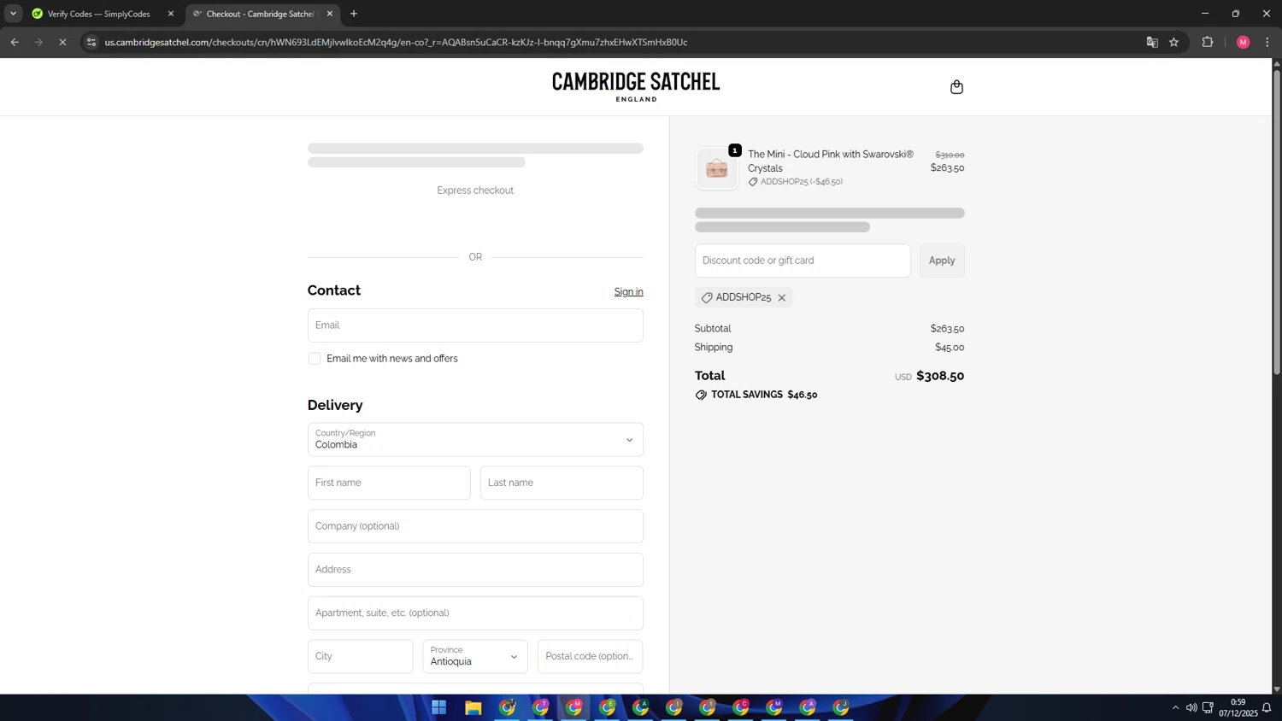Focus the First name field
Image resolution: width=1282 pixels, height=721 pixels.
[389, 483]
